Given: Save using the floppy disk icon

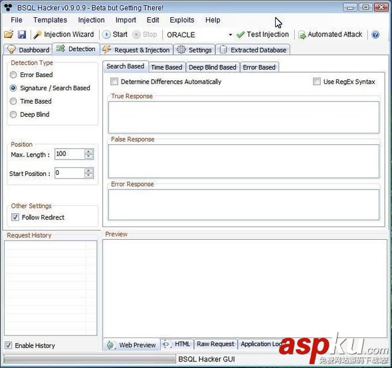Looking at the screenshot, I should (x=22, y=35).
